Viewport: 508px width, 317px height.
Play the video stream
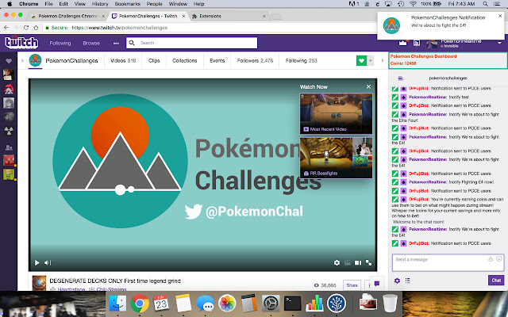37,262
